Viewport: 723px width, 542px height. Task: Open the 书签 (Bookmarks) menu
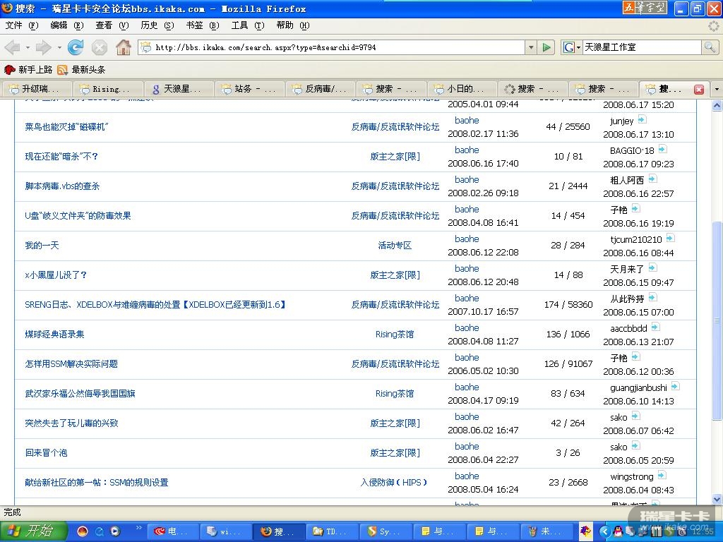198,25
